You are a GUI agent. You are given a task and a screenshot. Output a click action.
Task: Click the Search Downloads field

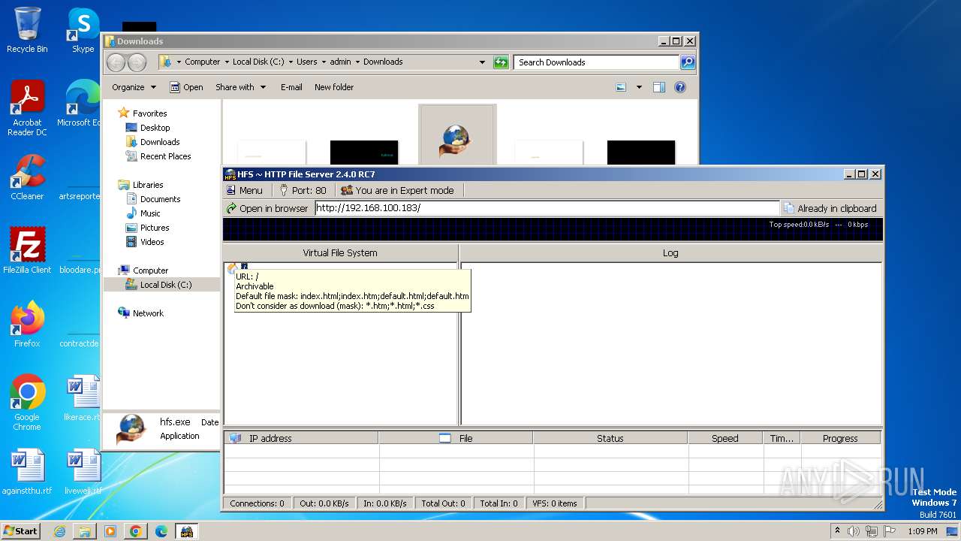coord(596,62)
